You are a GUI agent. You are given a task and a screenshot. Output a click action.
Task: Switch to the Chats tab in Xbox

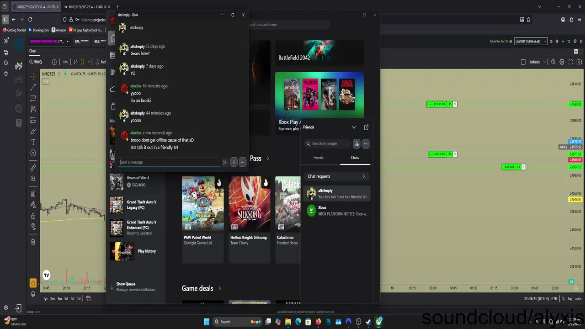click(x=355, y=158)
